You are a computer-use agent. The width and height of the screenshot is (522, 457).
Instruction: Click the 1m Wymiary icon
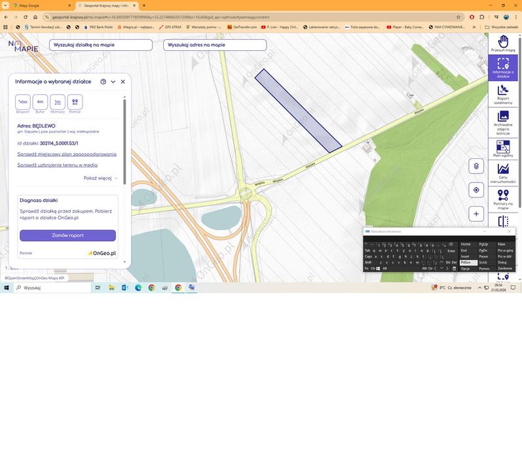pos(57,102)
